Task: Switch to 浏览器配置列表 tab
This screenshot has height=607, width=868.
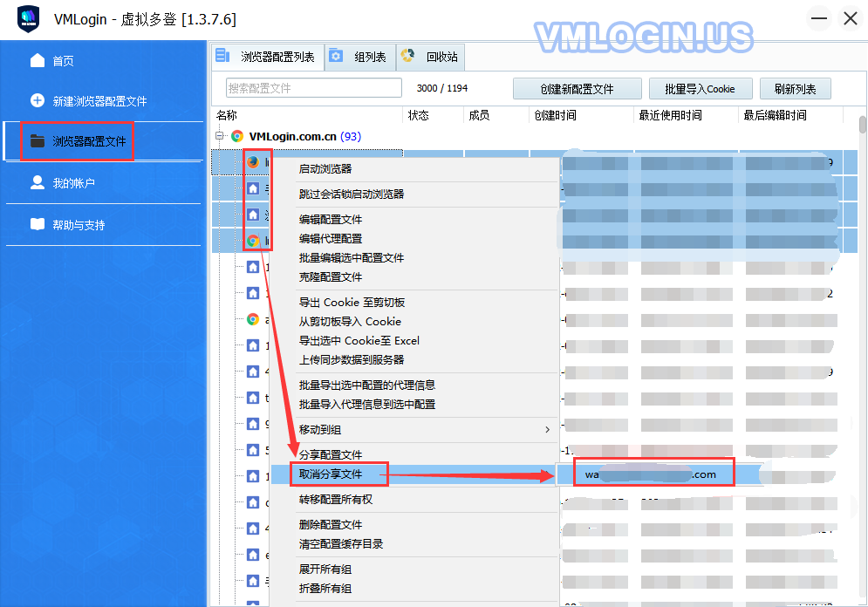Action: point(268,57)
